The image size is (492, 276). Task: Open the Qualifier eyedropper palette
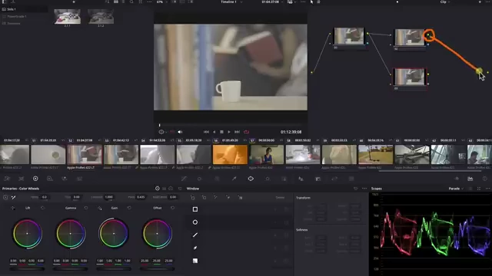[234, 179]
